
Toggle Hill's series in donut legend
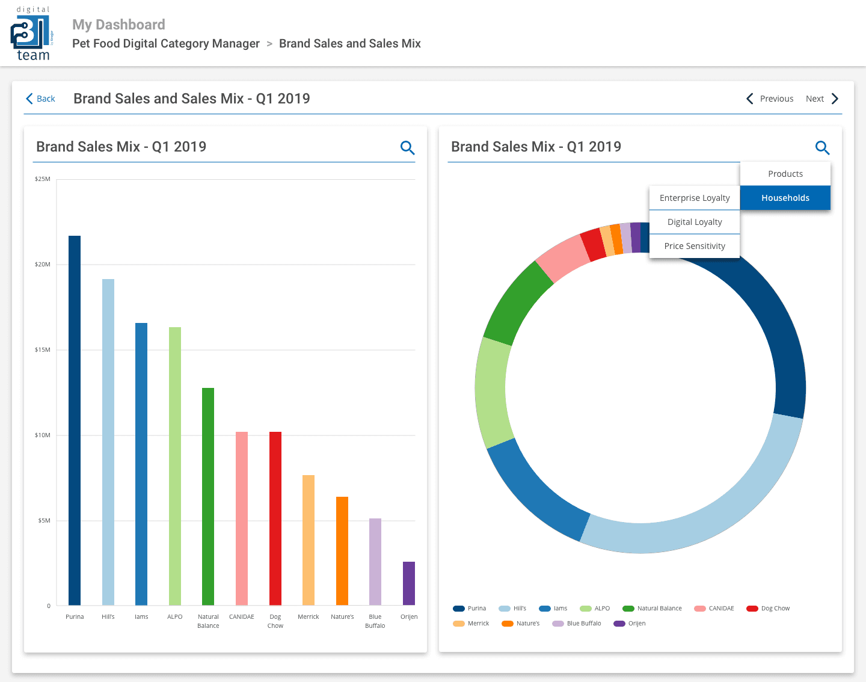[512, 609]
